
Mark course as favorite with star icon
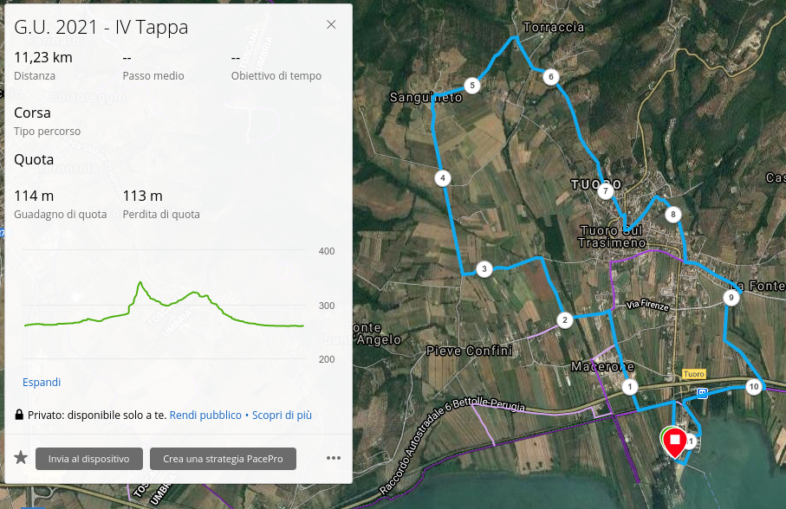pos(21,458)
